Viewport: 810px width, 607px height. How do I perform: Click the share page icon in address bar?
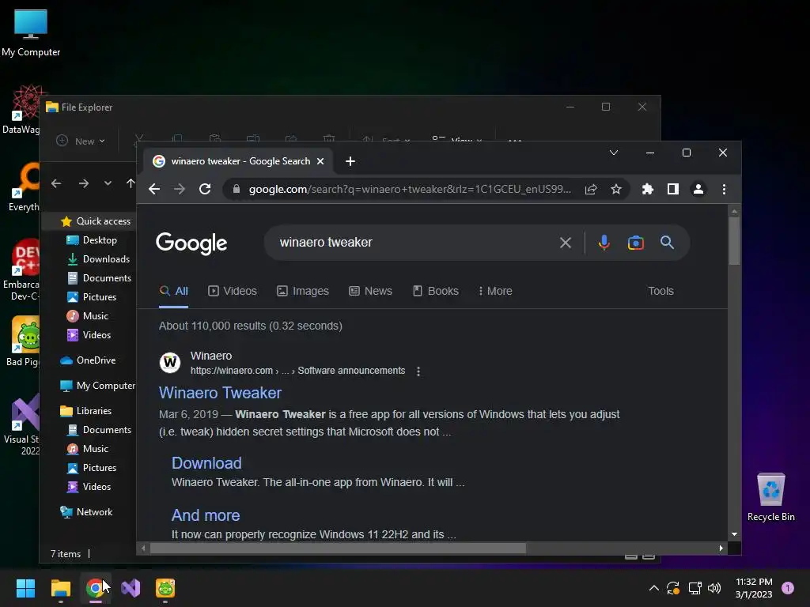pyautogui.click(x=591, y=190)
